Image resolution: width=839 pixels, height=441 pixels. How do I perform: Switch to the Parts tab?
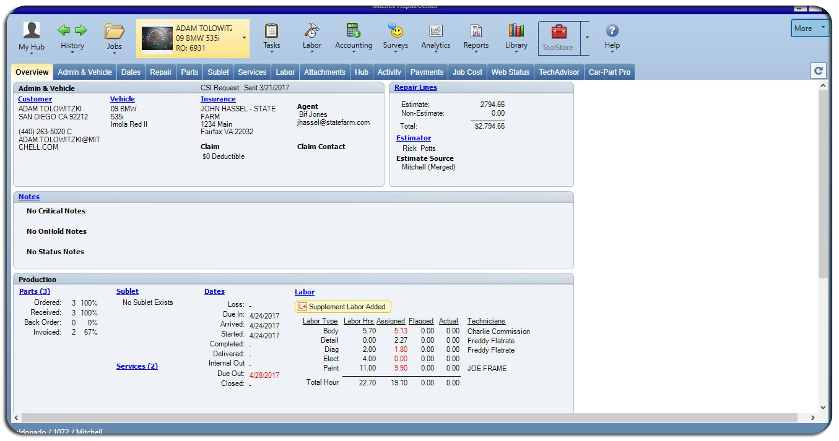[x=189, y=72]
